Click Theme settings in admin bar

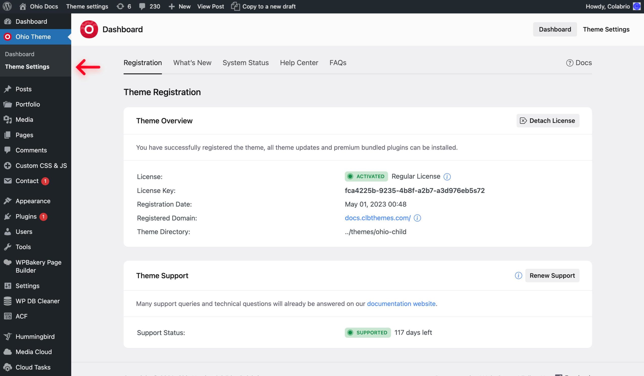pos(87,6)
